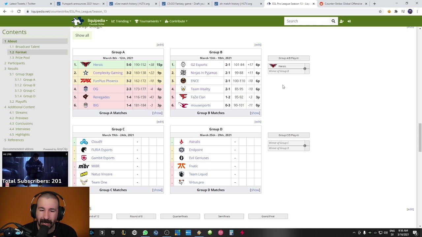Show the Group B Matches list

click(x=255, y=113)
